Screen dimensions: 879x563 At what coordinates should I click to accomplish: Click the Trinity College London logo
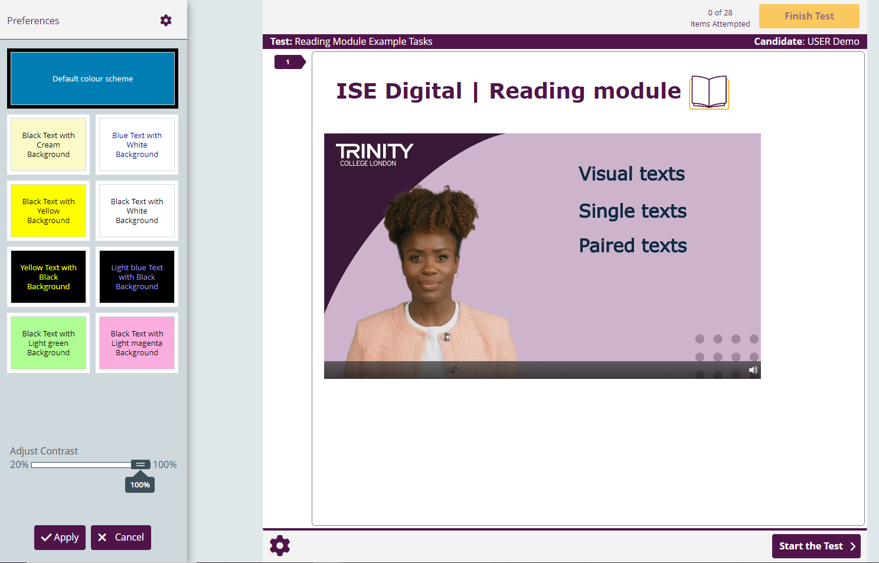point(374,155)
